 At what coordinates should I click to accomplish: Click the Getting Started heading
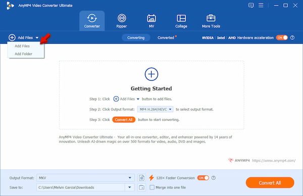pyautogui.click(x=151, y=89)
